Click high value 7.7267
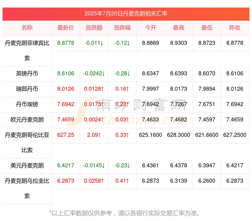252x221 pixels. point(179,104)
